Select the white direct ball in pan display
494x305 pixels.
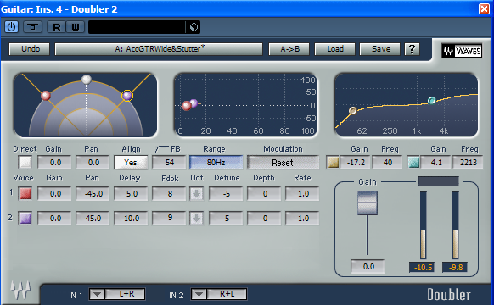click(87, 80)
